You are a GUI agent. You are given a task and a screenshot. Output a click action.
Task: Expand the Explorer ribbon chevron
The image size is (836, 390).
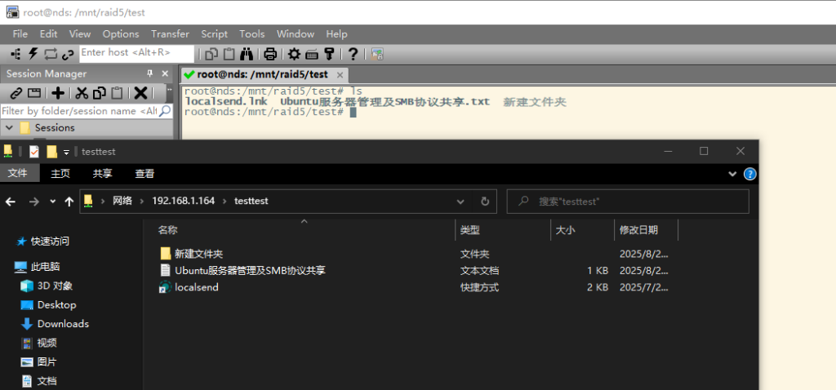click(x=732, y=174)
